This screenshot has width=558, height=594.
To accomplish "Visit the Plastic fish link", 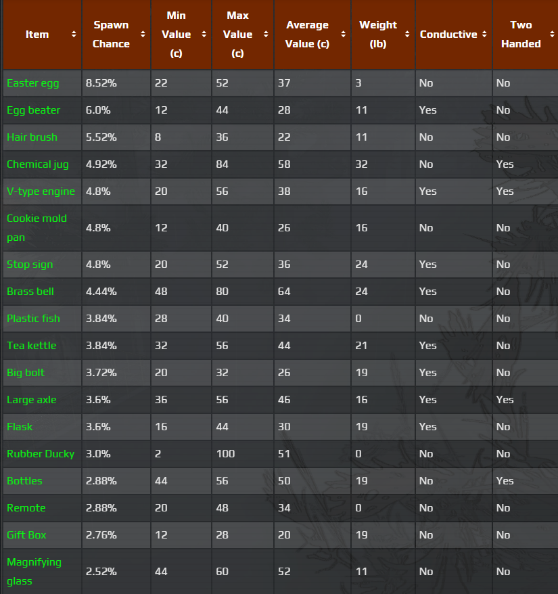I will click(33, 319).
